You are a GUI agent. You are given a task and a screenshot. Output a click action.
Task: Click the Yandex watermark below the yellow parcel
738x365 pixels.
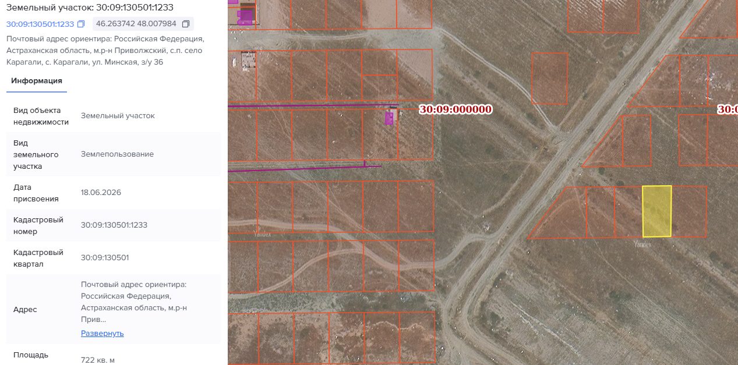[x=642, y=245]
